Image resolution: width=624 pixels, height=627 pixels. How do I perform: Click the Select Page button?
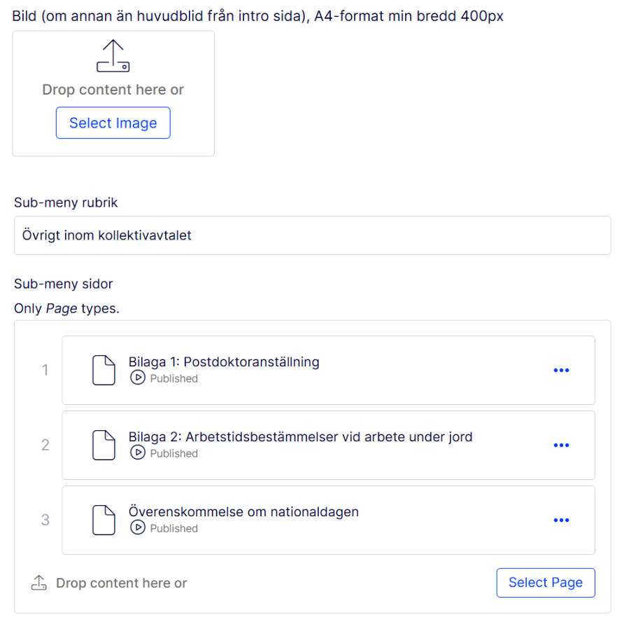pos(546,583)
